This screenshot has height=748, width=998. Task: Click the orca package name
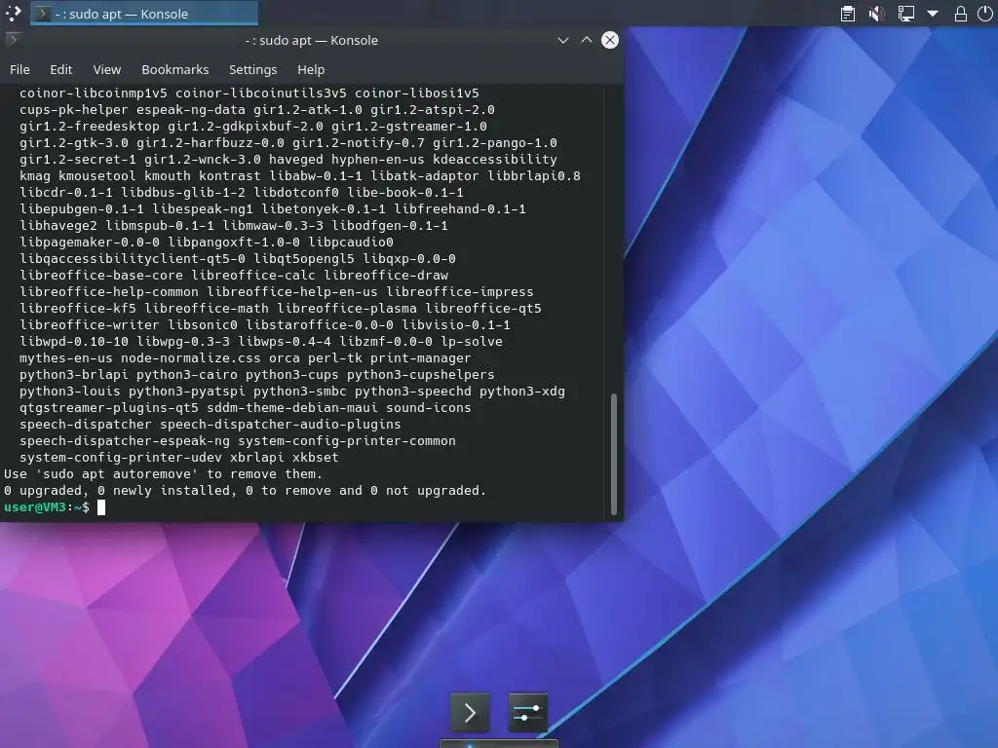[285, 358]
